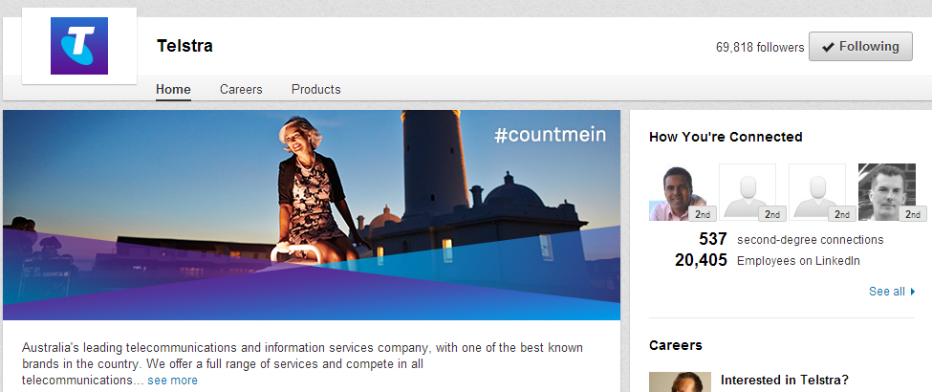Open the second blank placeholder connection avatar
This screenshot has width=932, height=392.
tap(816, 192)
